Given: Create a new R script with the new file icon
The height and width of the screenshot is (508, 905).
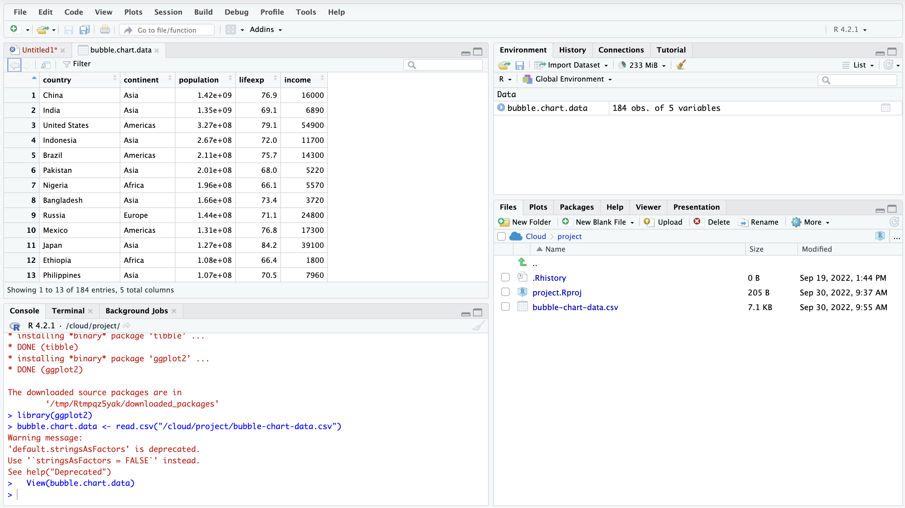Looking at the screenshot, I should (x=14, y=29).
